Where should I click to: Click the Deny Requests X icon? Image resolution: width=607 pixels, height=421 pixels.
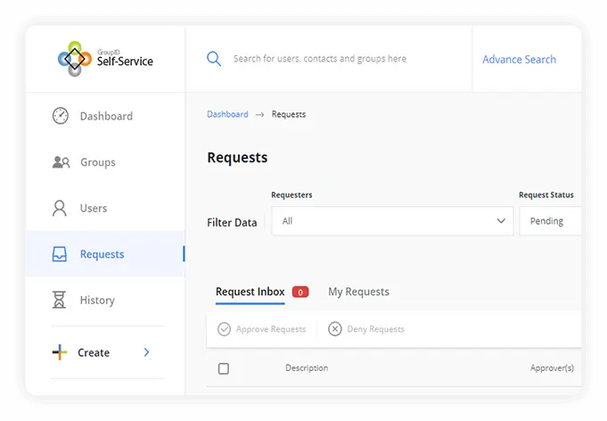335,329
